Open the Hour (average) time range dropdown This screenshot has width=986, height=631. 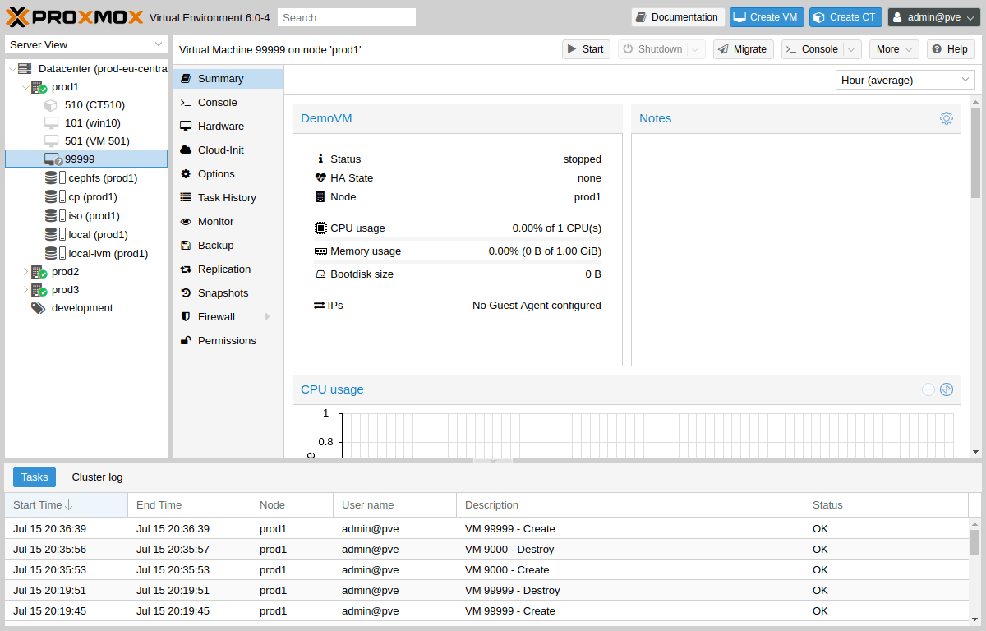(x=905, y=79)
